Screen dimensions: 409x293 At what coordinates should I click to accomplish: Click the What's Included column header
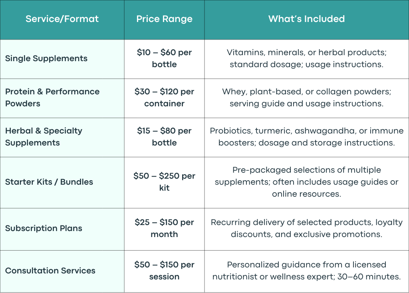click(306, 19)
